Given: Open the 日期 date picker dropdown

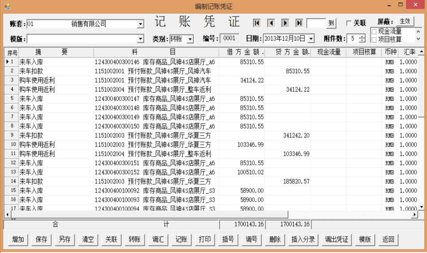Looking at the screenshot, I should [x=311, y=39].
